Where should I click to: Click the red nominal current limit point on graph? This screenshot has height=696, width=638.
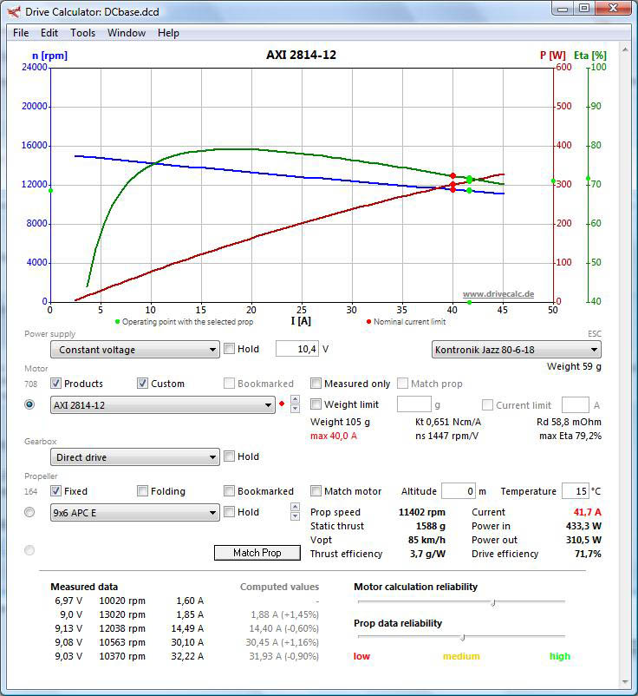[452, 176]
